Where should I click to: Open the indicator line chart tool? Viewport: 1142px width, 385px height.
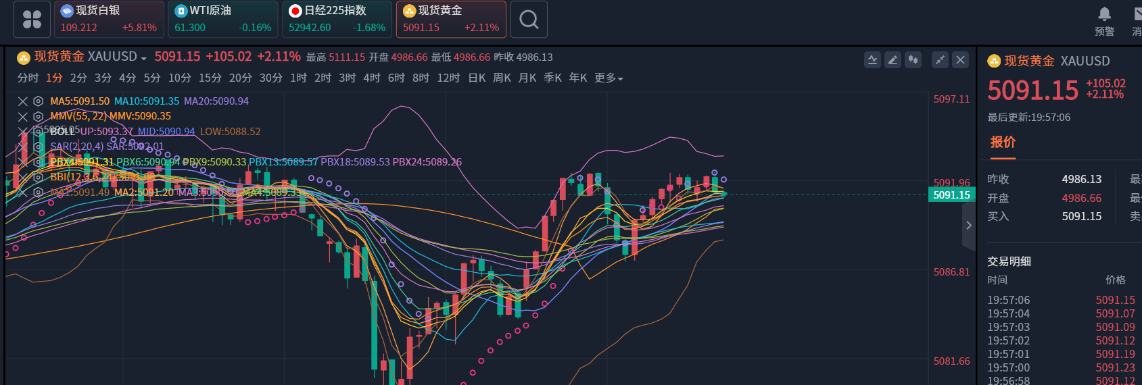pos(872,60)
